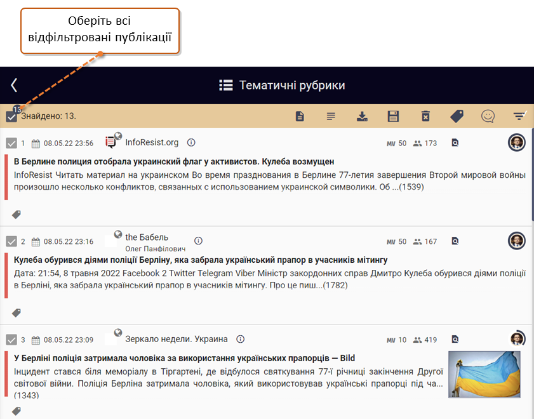Click the tag icon under Зеркало недели publication
Image resolution: width=534 pixels, height=419 pixels.
17,411
